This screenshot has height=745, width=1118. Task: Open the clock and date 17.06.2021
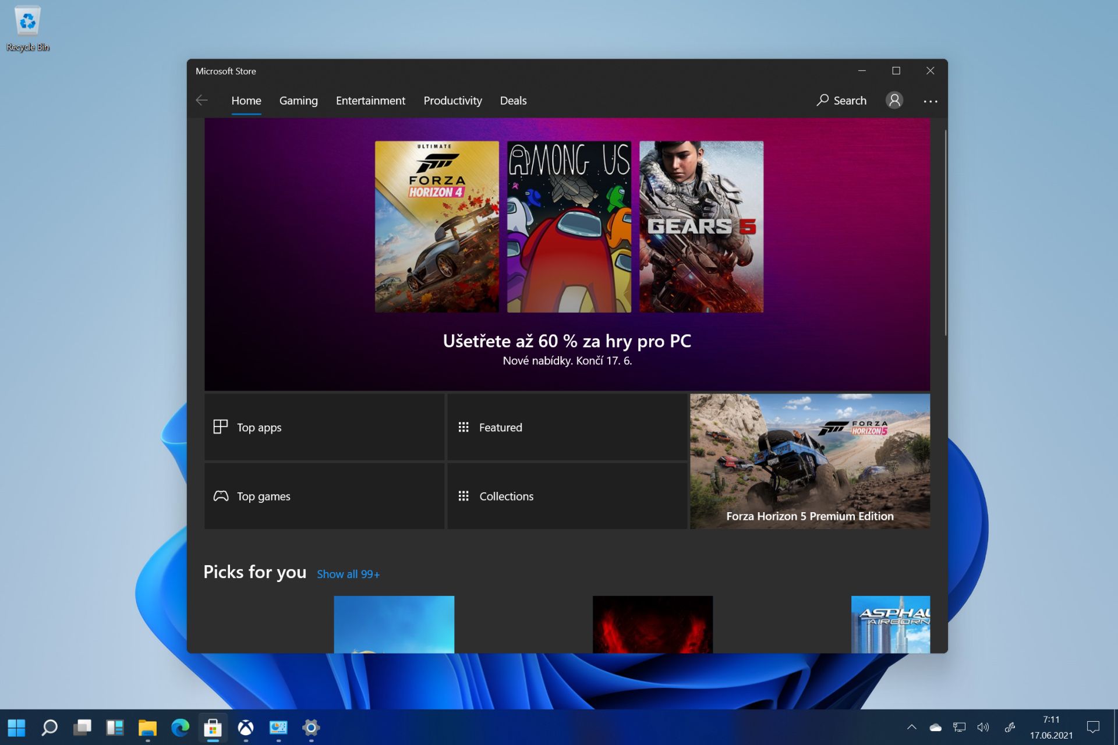pos(1051,728)
